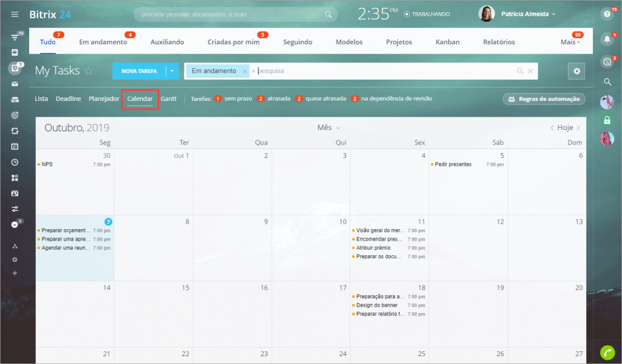The height and width of the screenshot is (364, 622).
Task: Select the Gantt view
Action: (168, 98)
